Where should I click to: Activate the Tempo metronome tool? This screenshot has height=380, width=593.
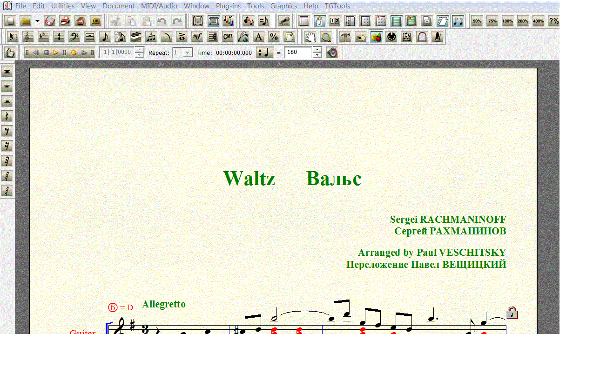(x=438, y=37)
